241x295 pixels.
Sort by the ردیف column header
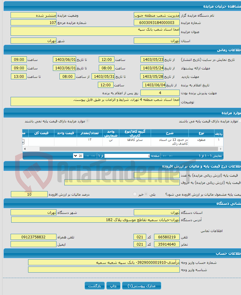pyautogui.click(x=219, y=133)
